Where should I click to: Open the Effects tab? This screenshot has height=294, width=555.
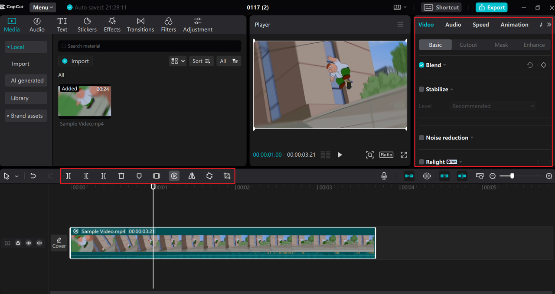[x=112, y=25]
